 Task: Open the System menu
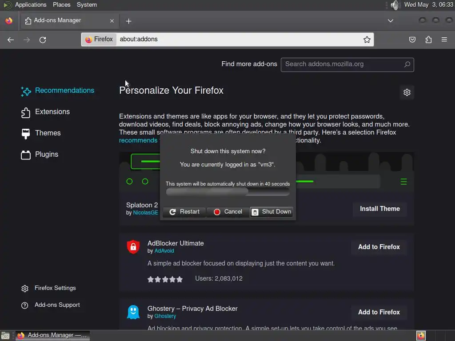(x=87, y=4)
